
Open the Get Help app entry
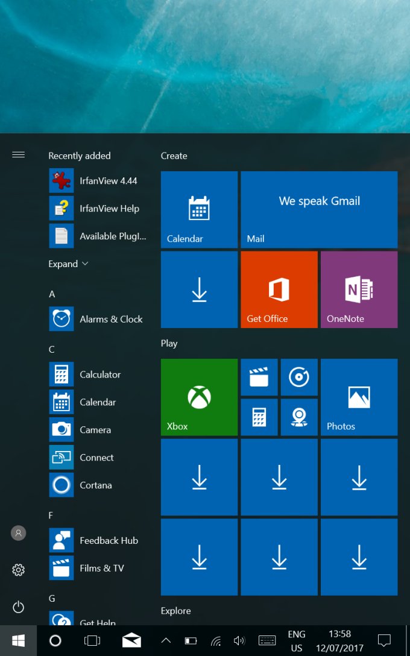[x=98, y=619]
